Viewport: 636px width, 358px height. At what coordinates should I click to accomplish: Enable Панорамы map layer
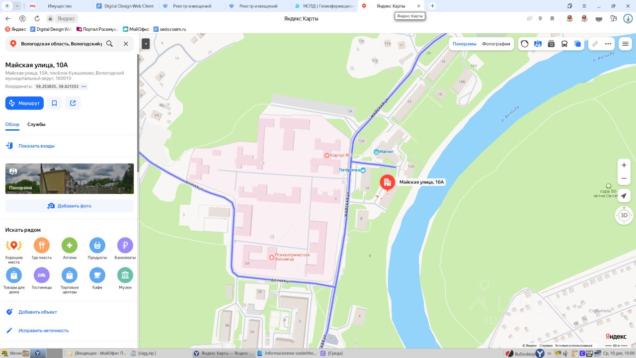click(x=465, y=44)
